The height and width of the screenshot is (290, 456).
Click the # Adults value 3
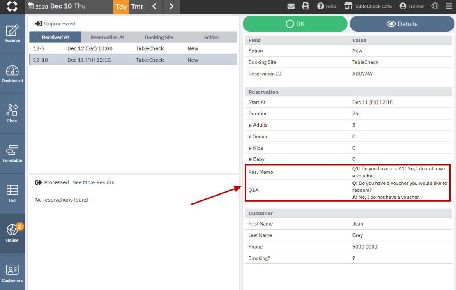click(x=354, y=125)
